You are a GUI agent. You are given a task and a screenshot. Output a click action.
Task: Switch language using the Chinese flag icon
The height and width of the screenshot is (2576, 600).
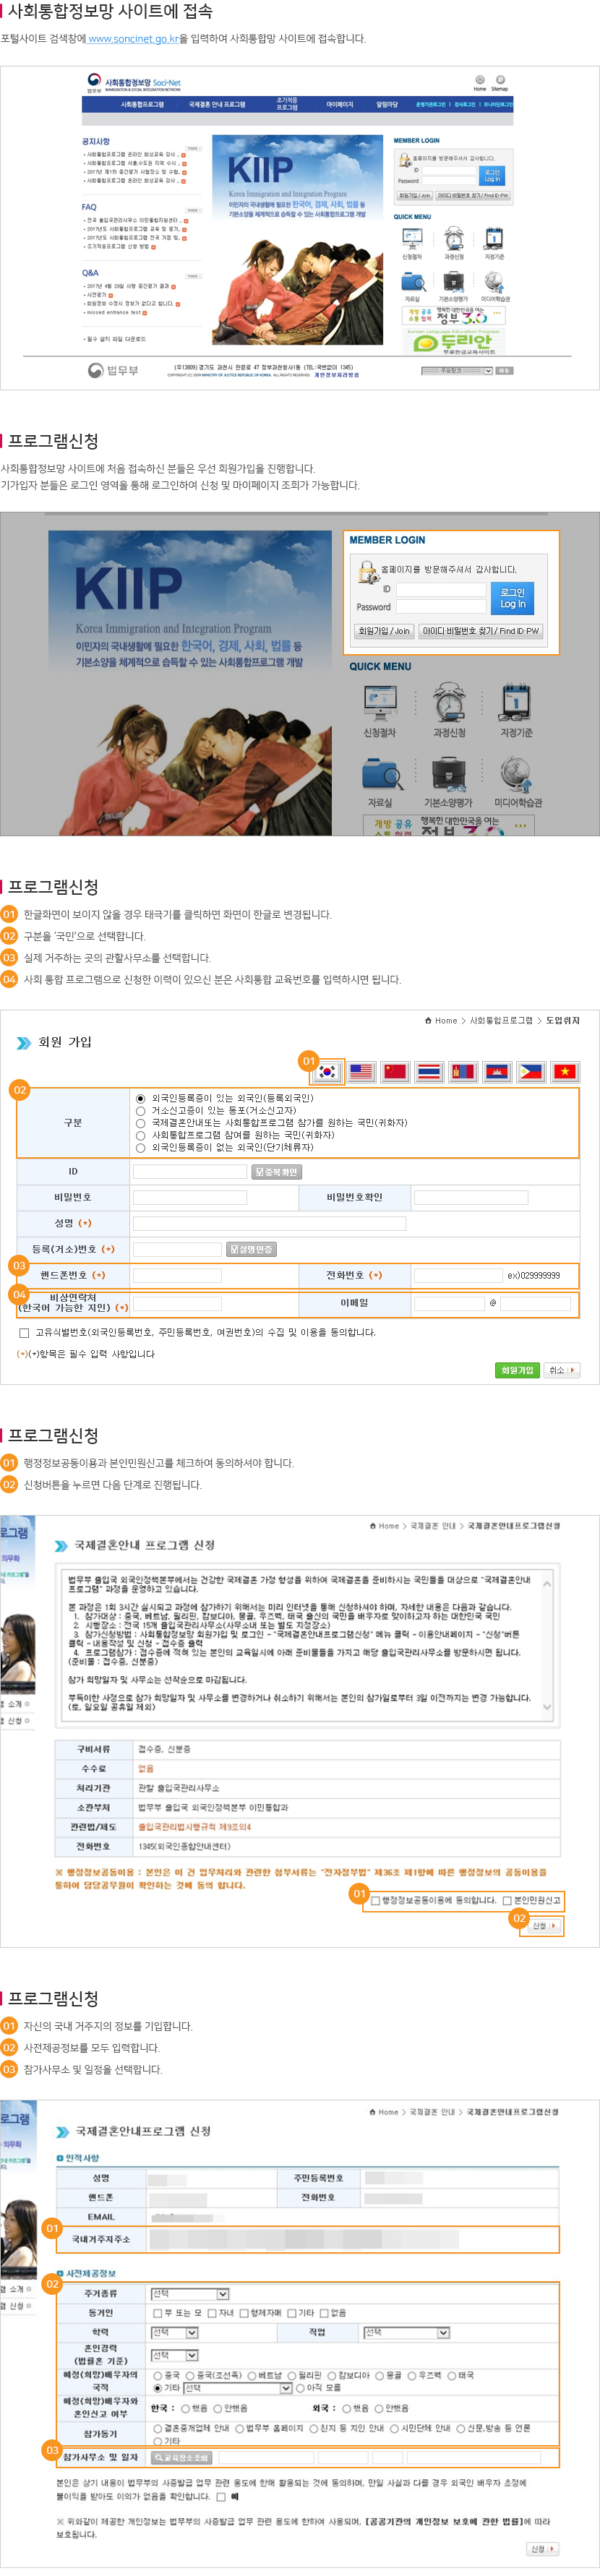click(x=396, y=1071)
